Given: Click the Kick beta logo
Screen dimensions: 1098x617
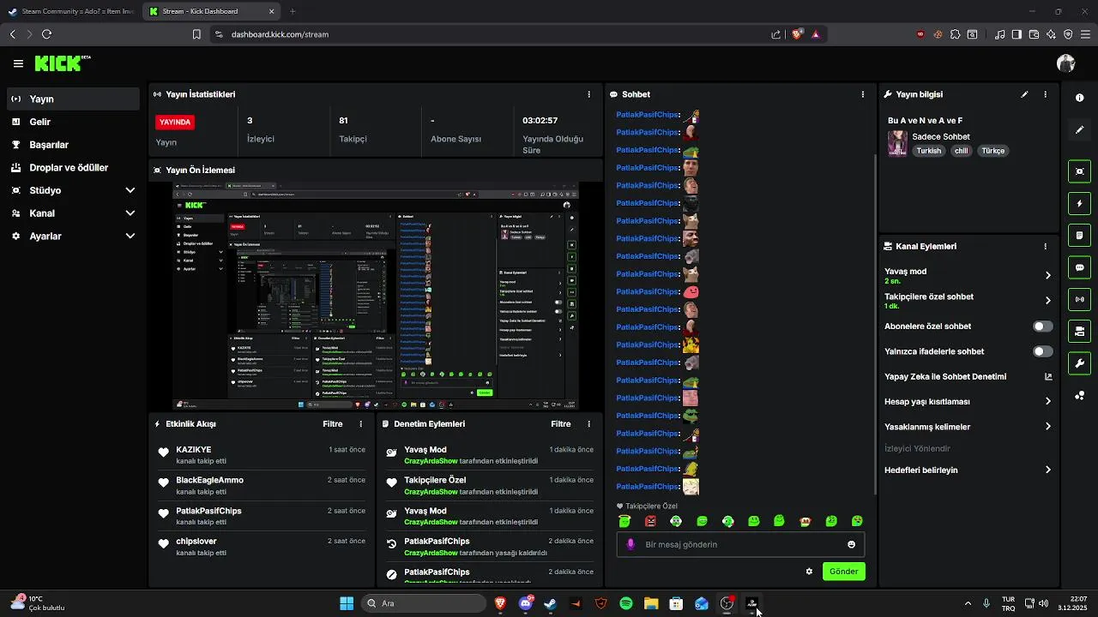Looking at the screenshot, I should tap(63, 63).
